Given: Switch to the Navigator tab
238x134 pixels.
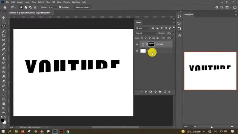Looking at the screenshot, I should [x=189, y=15].
